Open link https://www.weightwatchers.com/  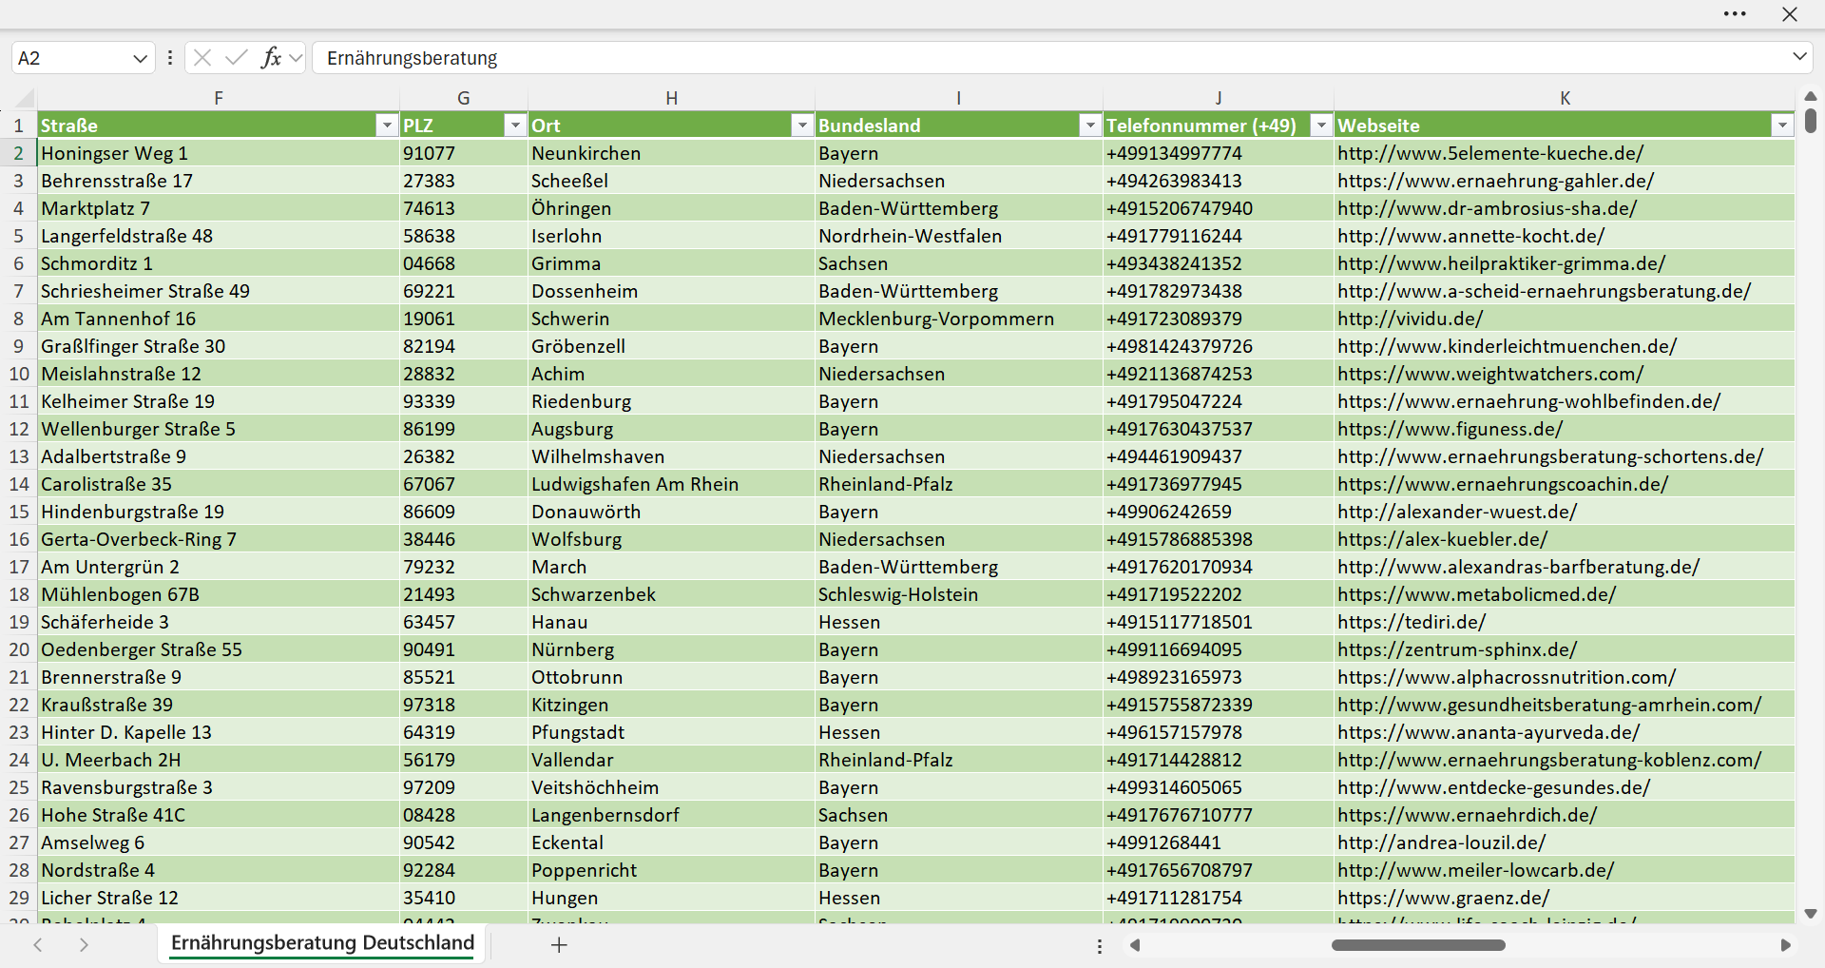[1489, 374]
